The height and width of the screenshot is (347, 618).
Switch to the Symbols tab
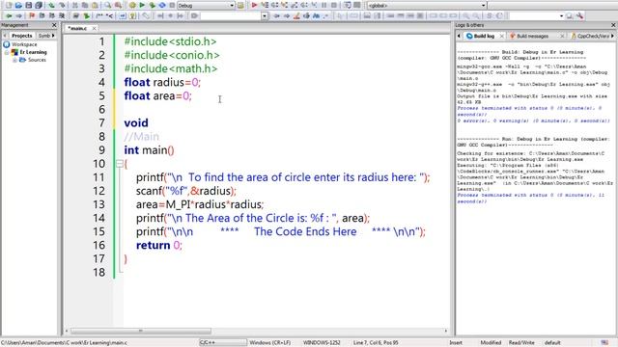pyautogui.click(x=44, y=36)
